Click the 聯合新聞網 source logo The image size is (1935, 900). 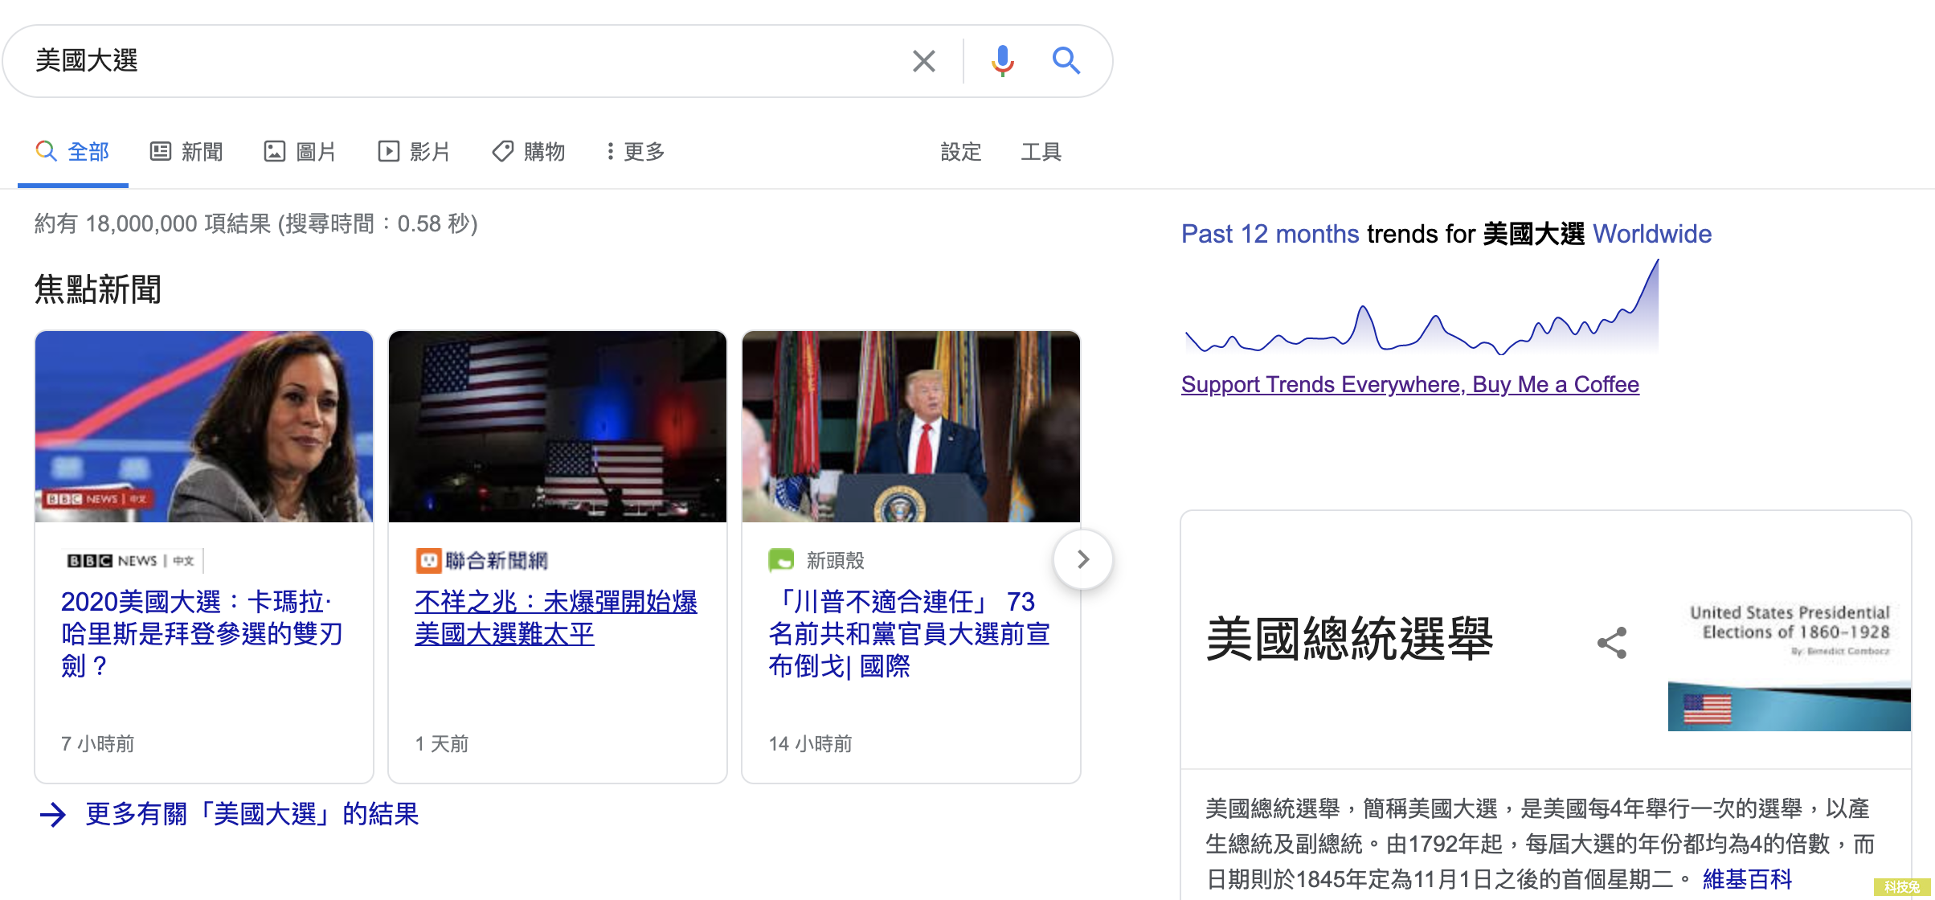481,561
